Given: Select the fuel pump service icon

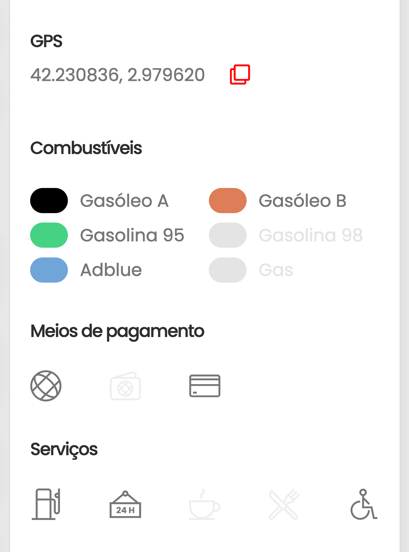Looking at the screenshot, I should pos(47,504).
